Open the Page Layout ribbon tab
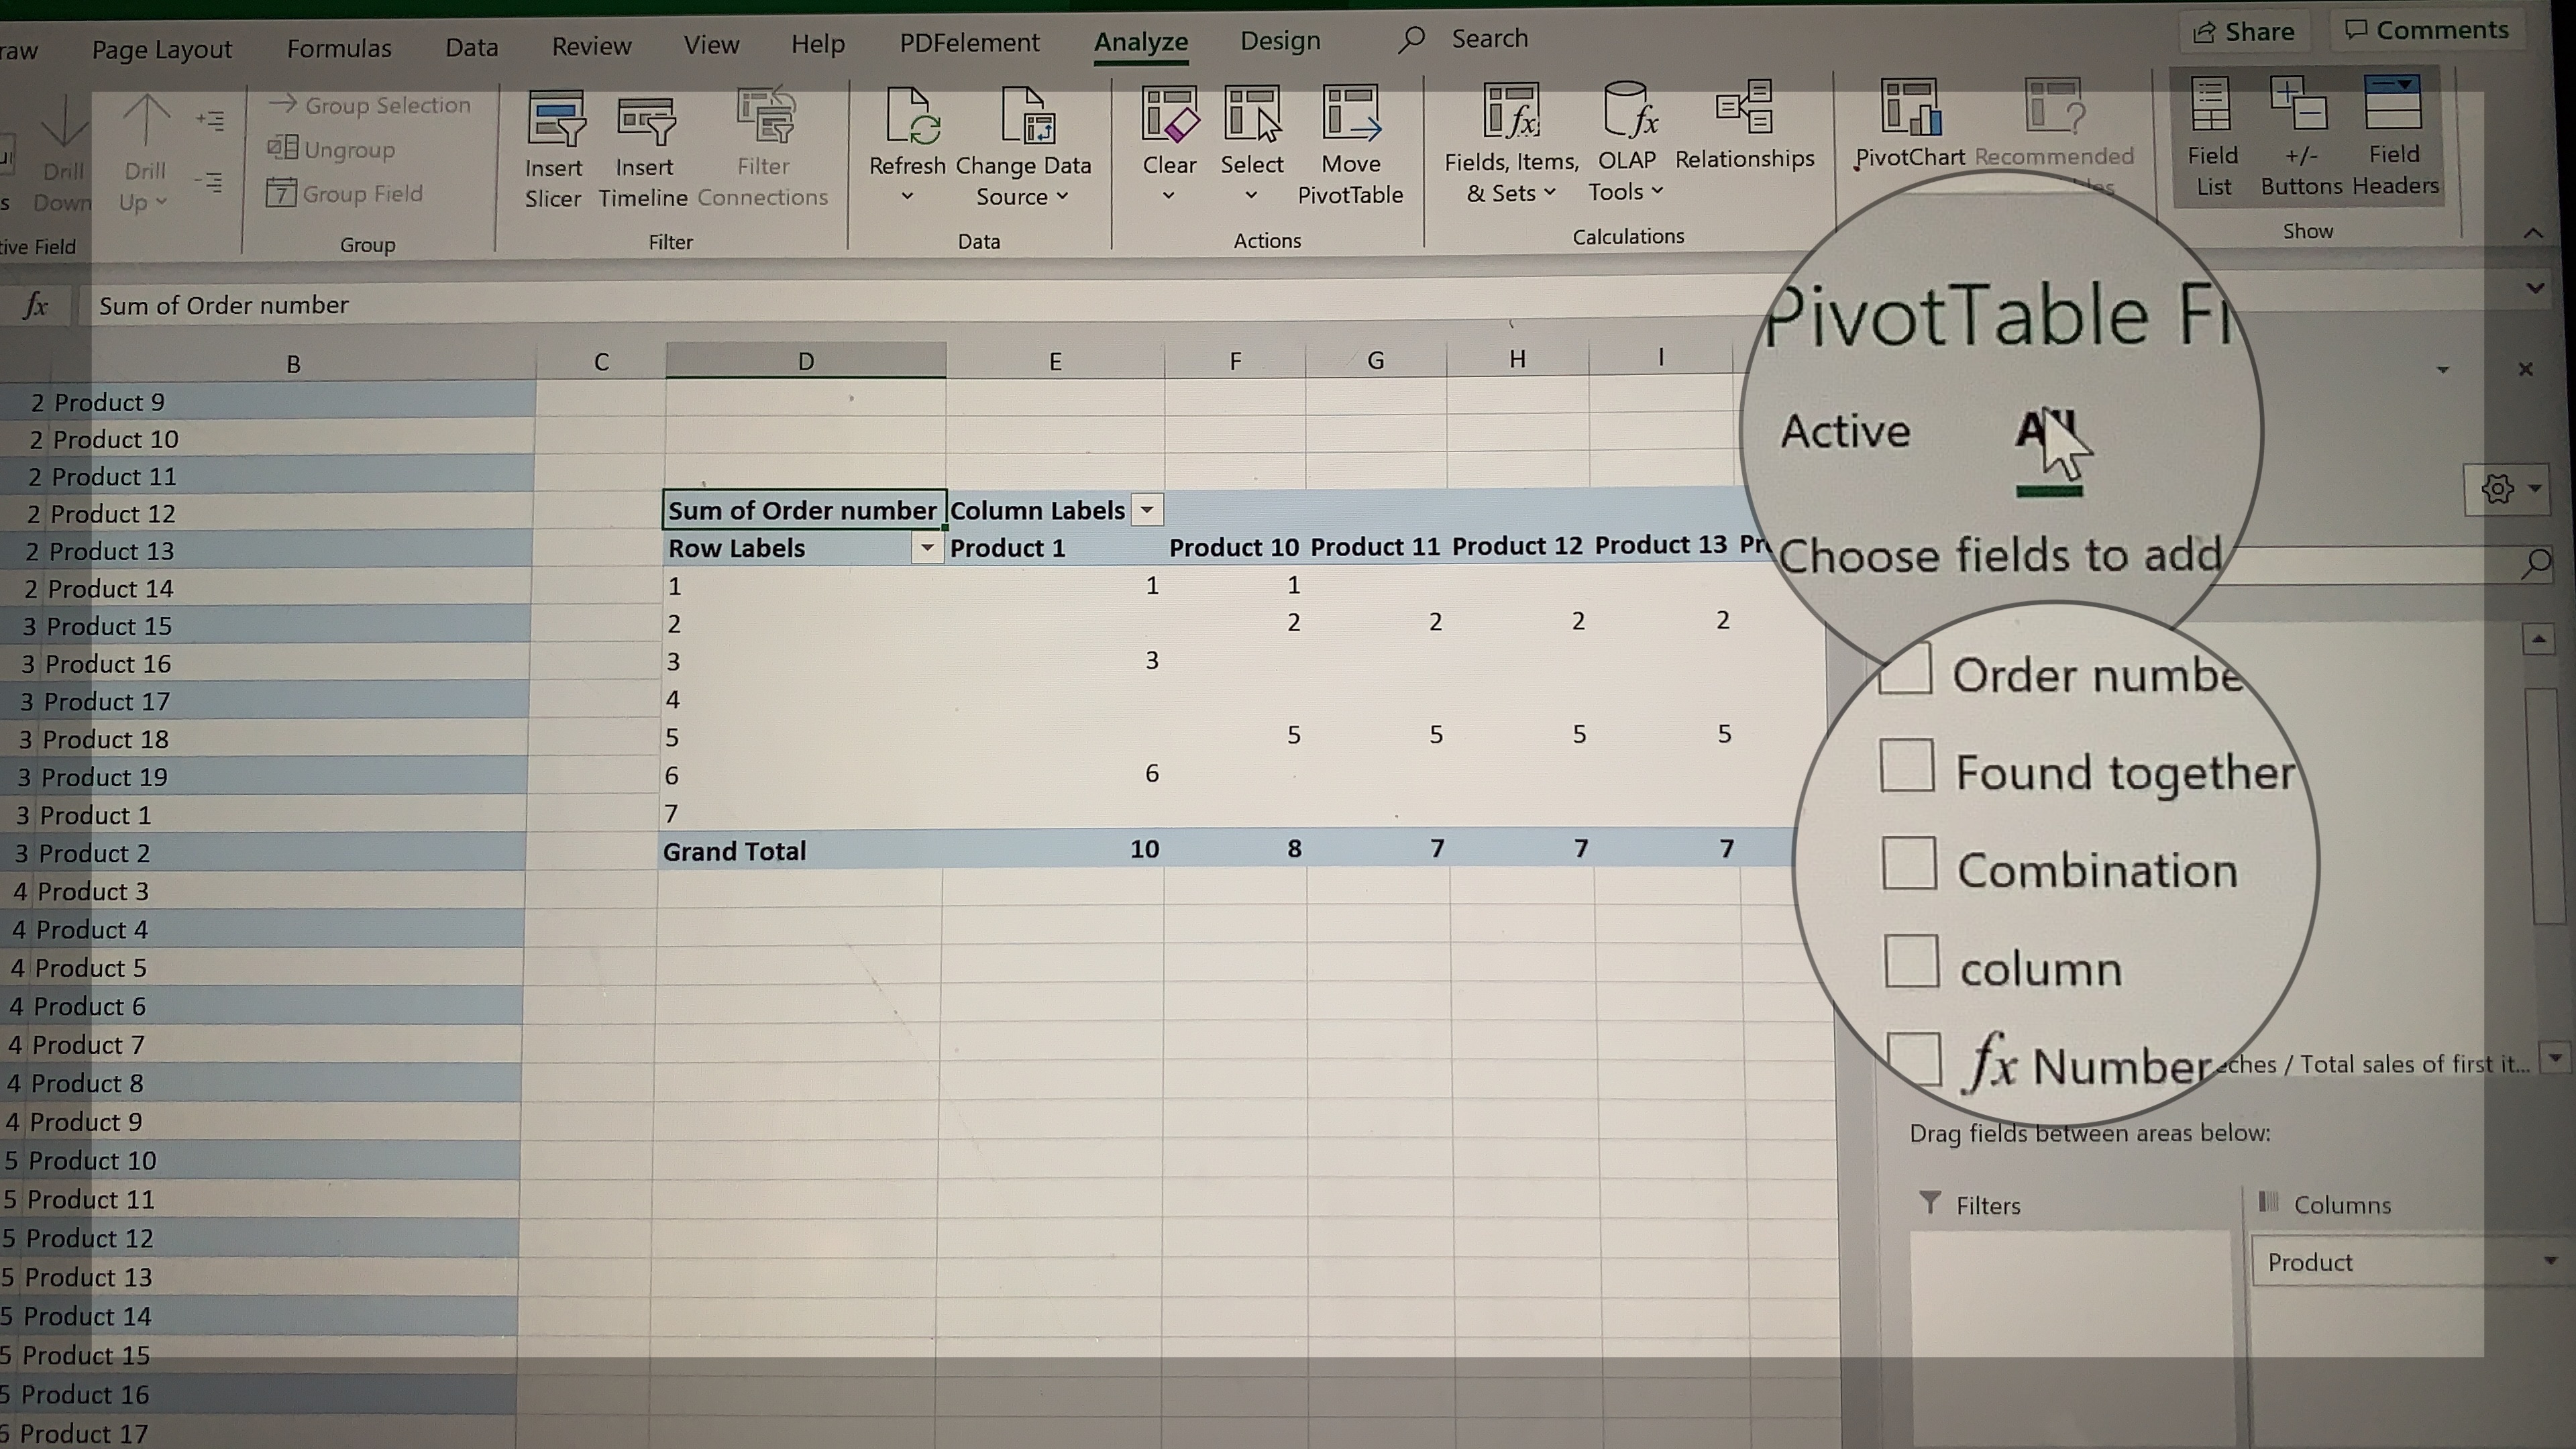The image size is (2576, 1449). (x=162, y=50)
